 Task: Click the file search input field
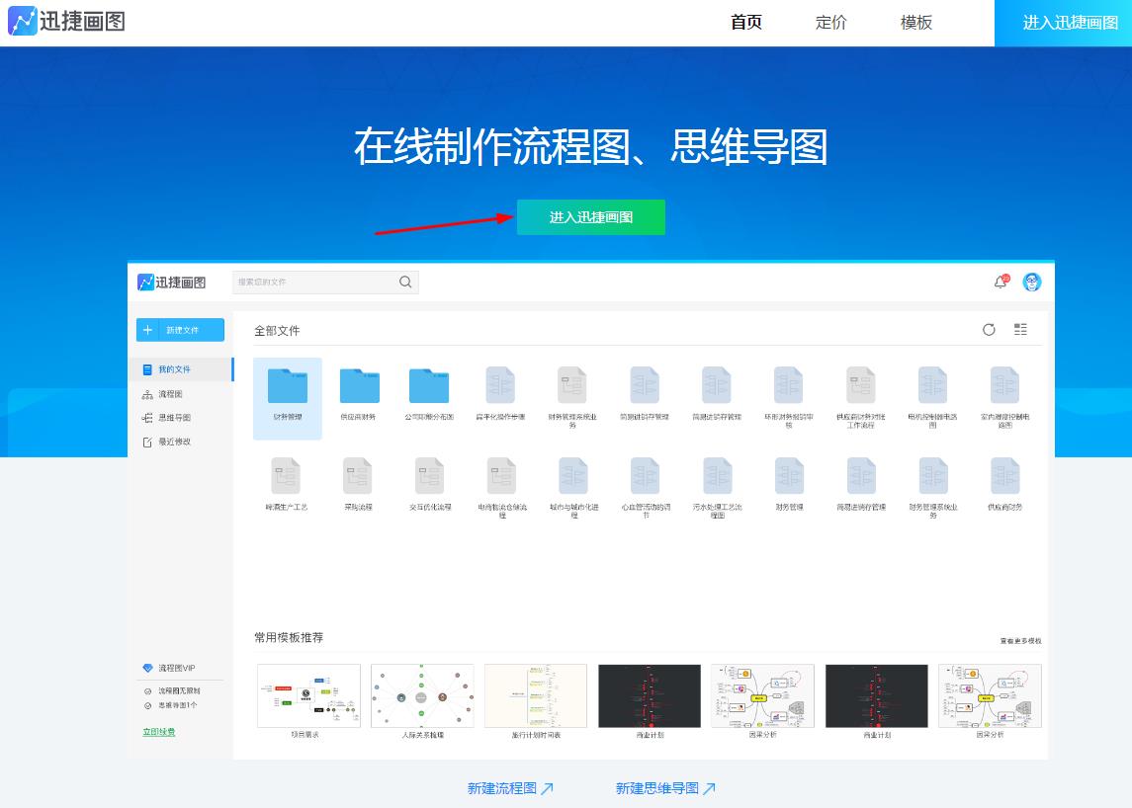325,283
